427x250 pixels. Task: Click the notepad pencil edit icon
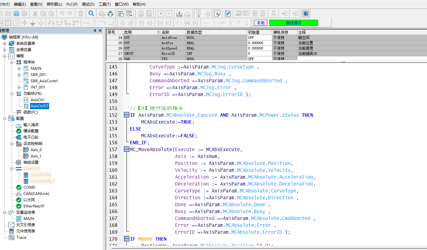point(228,13)
